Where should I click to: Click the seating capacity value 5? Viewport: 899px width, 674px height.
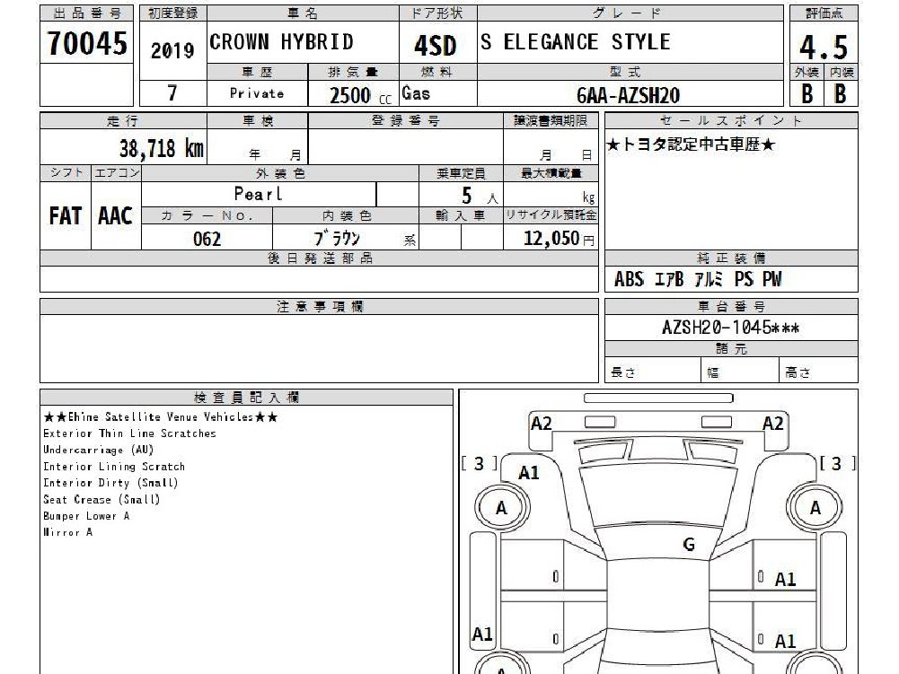pos(467,196)
